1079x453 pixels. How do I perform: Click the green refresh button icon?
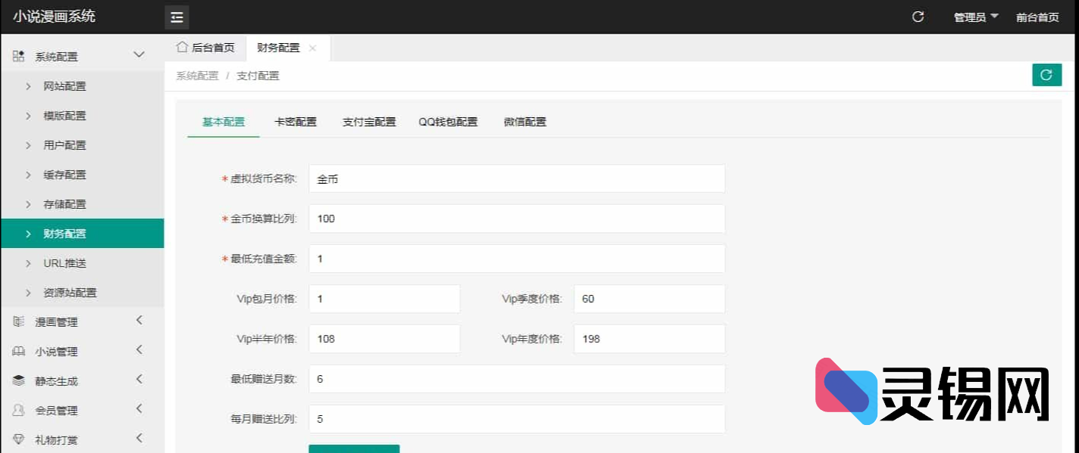tap(1046, 75)
